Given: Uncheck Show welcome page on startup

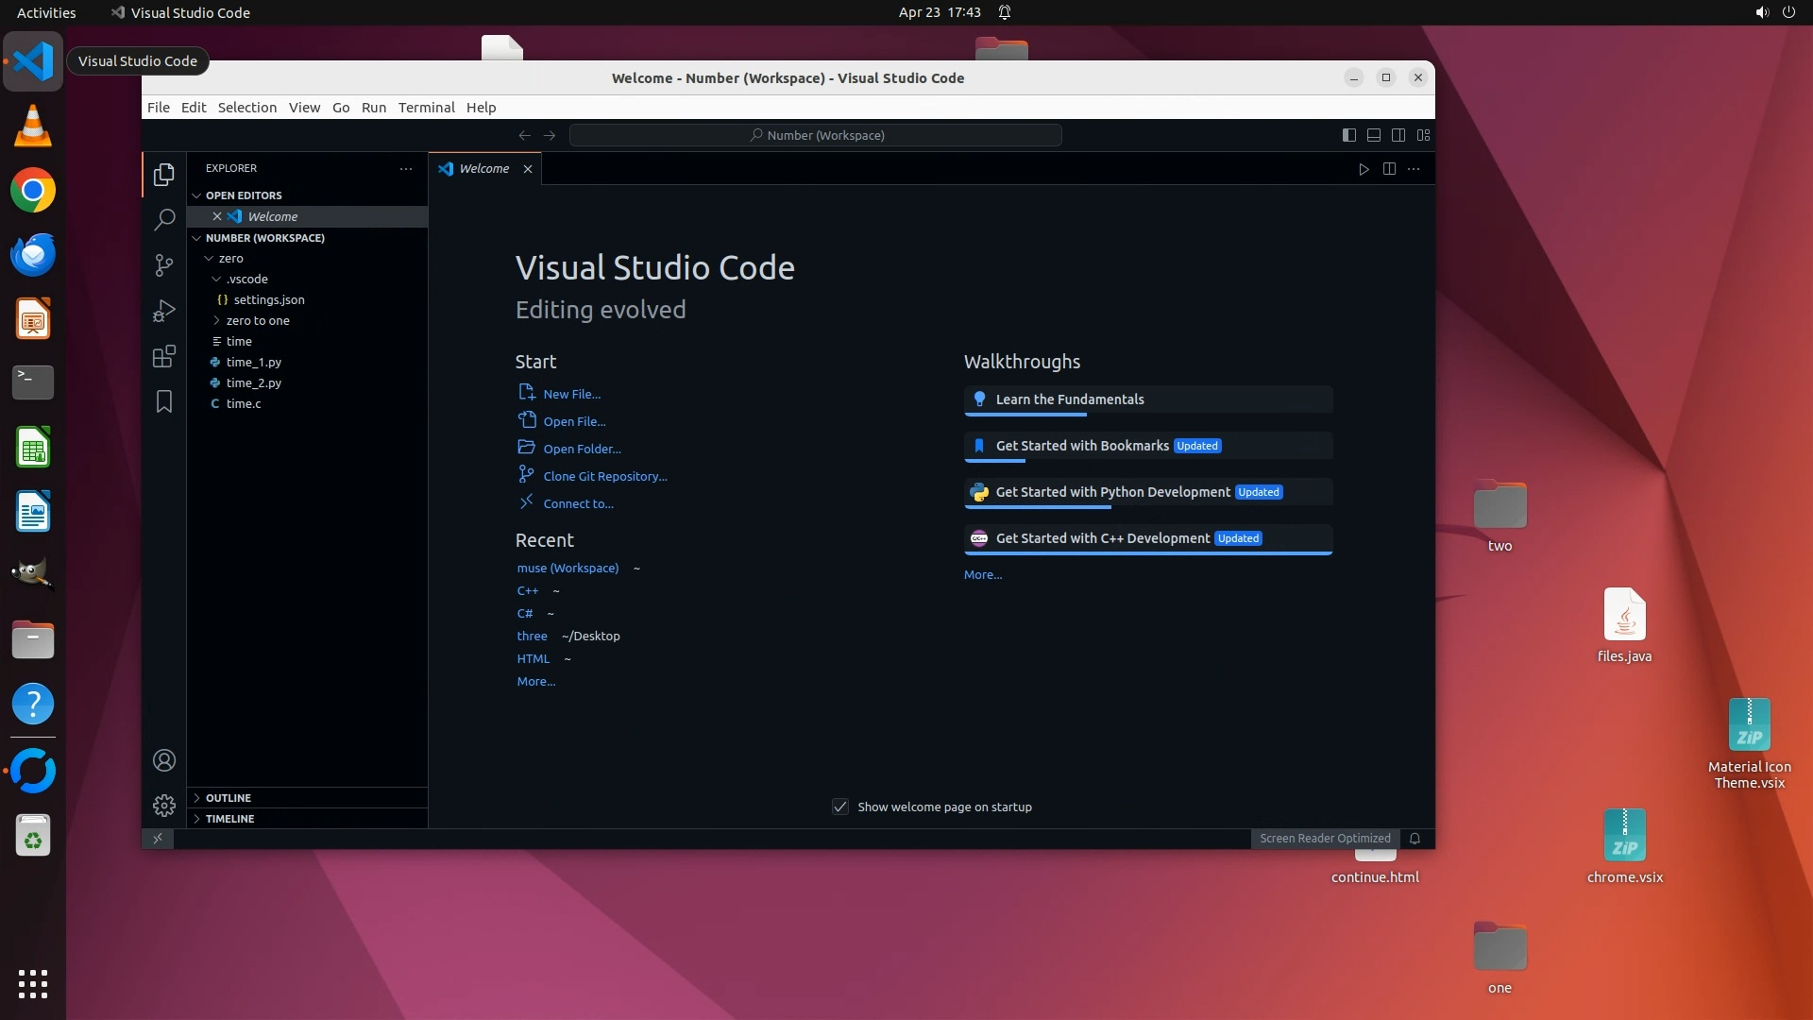Looking at the screenshot, I should click(839, 807).
